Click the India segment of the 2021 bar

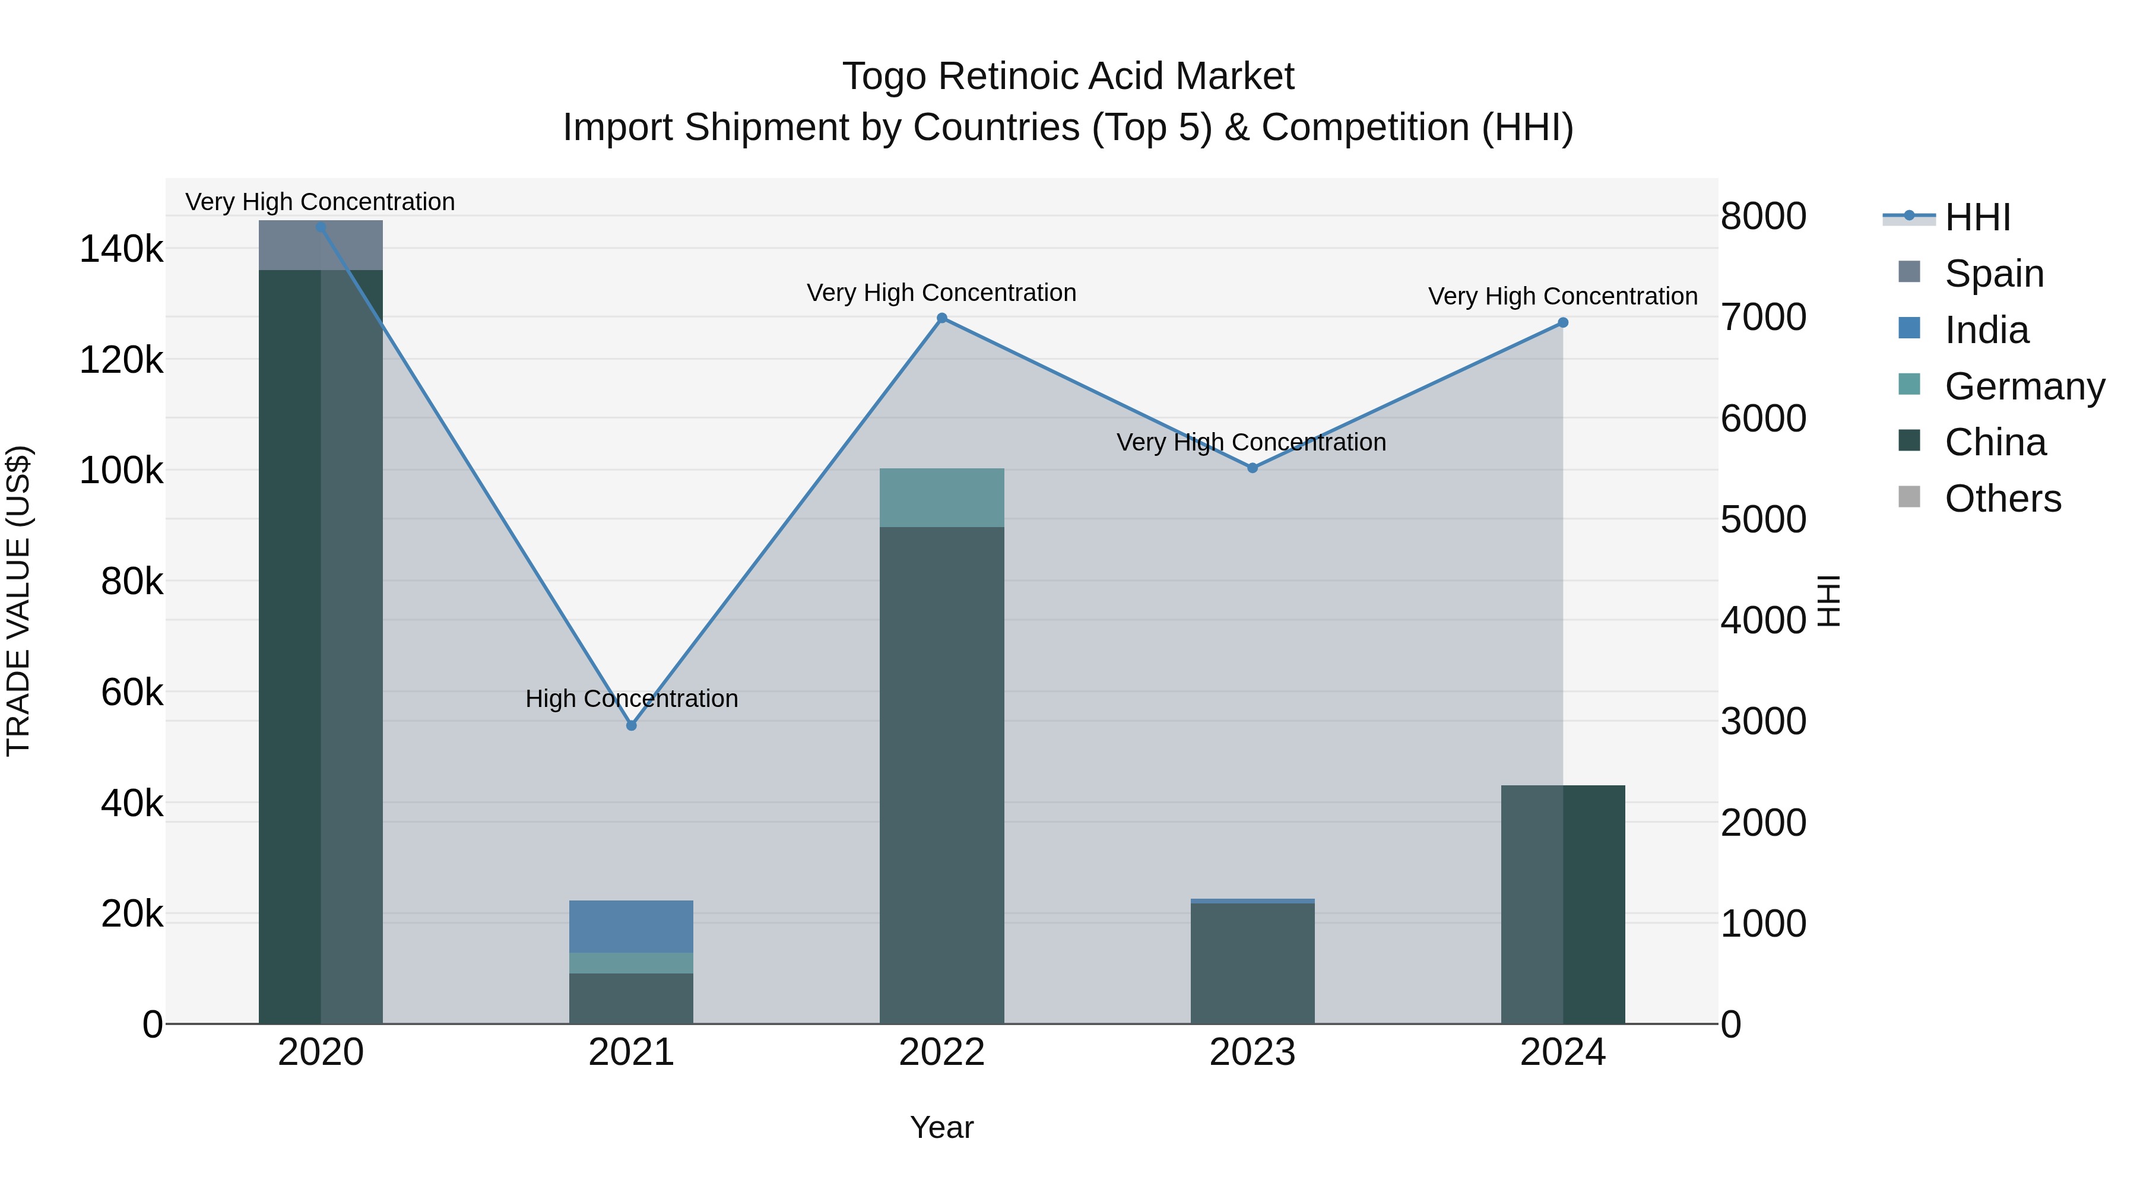(x=632, y=927)
